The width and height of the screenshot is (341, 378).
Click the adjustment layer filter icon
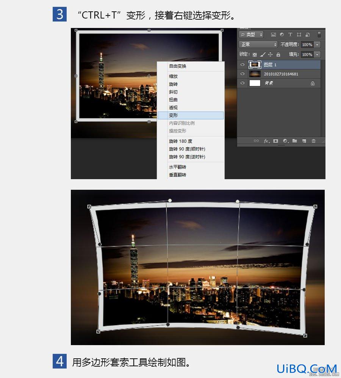[x=282, y=34]
